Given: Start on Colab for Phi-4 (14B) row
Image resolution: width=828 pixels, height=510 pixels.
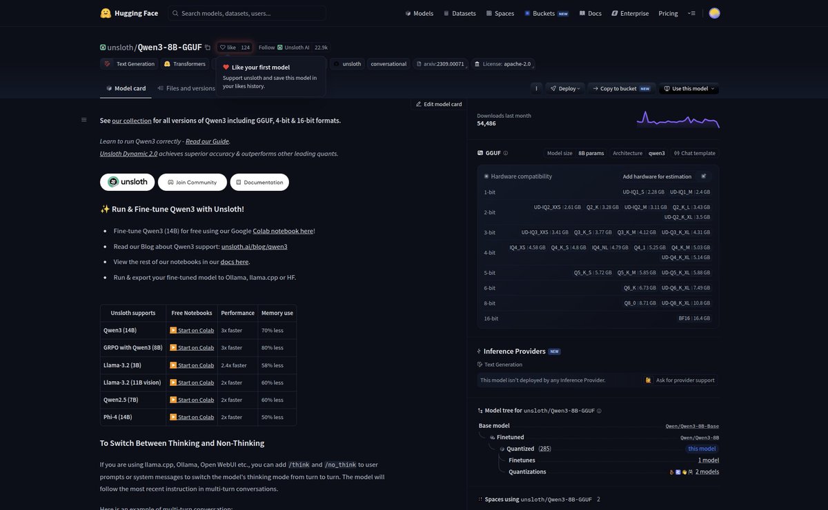Looking at the screenshot, I should pos(192,417).
